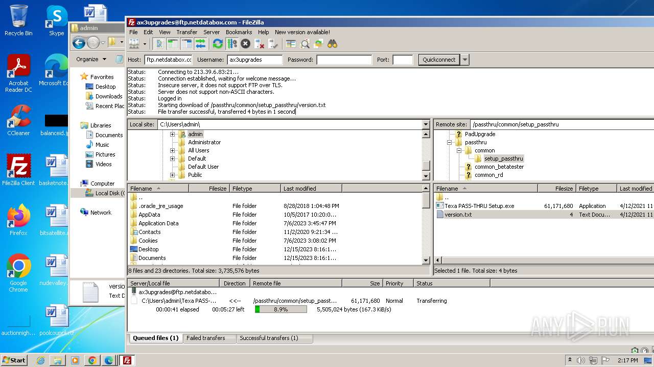The width and height of the screenshot is (654, 367).
Task: Launch Google Chrome from desktop
Action: pos(18,273)
